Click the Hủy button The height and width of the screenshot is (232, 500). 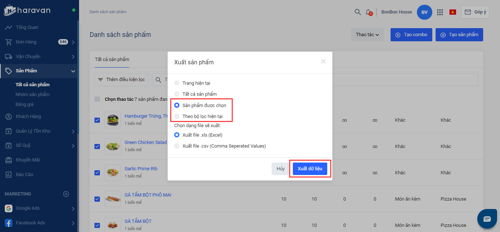click(280, 169)
